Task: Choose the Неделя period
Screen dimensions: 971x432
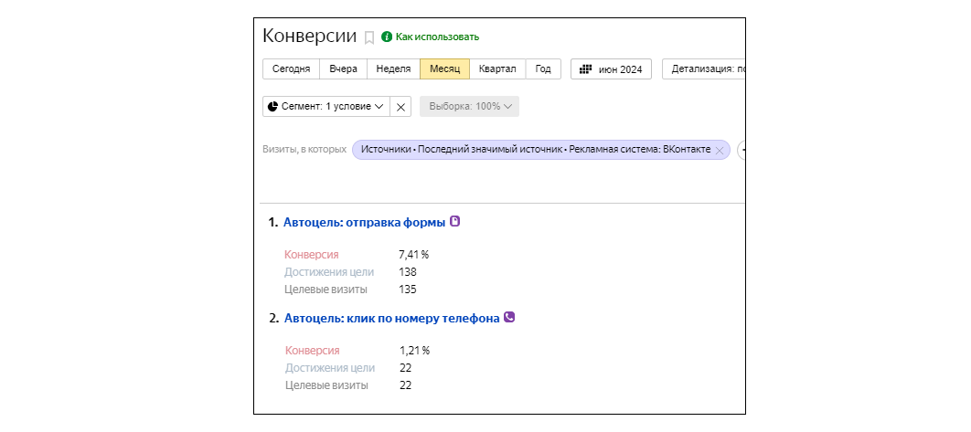Action: 393,69
